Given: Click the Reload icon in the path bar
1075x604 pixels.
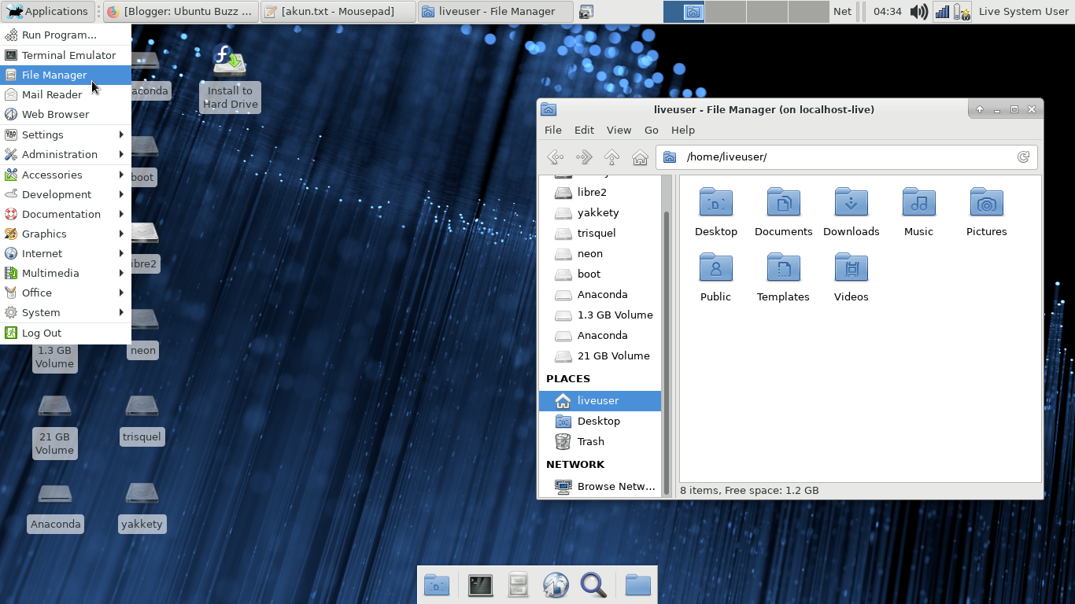Looking at the screenshot, I should [1024, 157].
